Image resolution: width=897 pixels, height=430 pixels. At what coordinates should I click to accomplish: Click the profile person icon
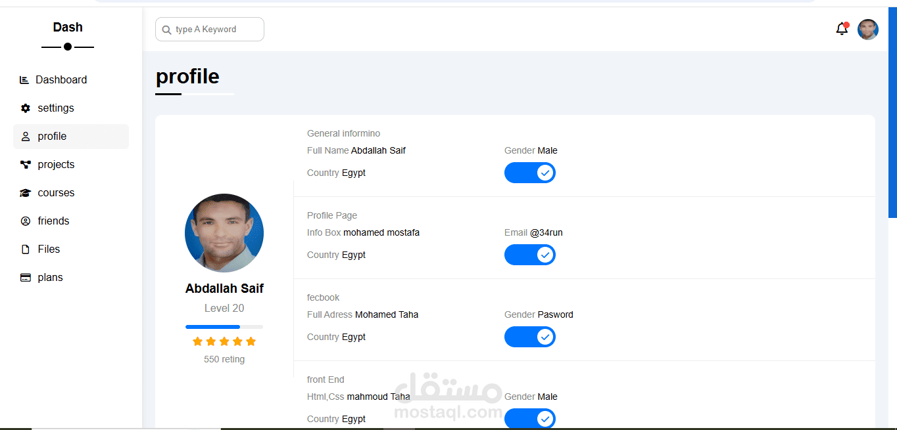(x=24, y=136)
